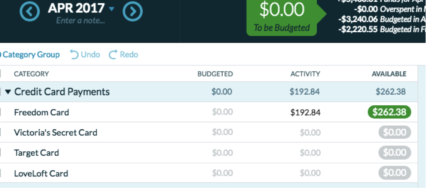426x188 pixels.
Task: Click the BUDGETED column header
Action: click(215, 74)
